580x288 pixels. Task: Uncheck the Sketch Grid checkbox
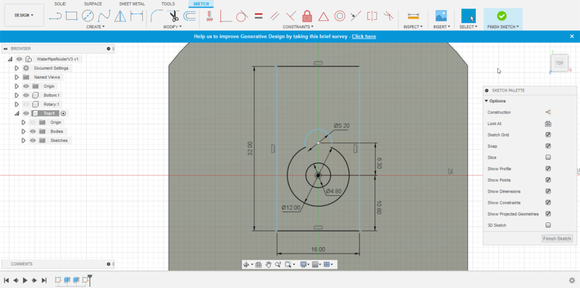pyautogui.click(x=548, y=135)
